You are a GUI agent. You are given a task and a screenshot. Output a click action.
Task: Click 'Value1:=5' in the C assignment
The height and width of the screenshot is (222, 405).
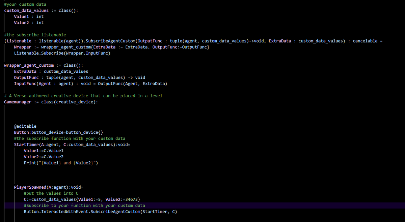coord(89,199)
